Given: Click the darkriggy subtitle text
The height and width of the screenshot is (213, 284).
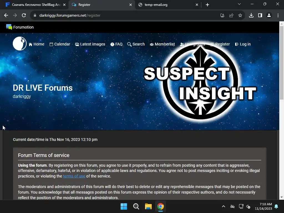Looking at the screenshot, I should 22,96.
